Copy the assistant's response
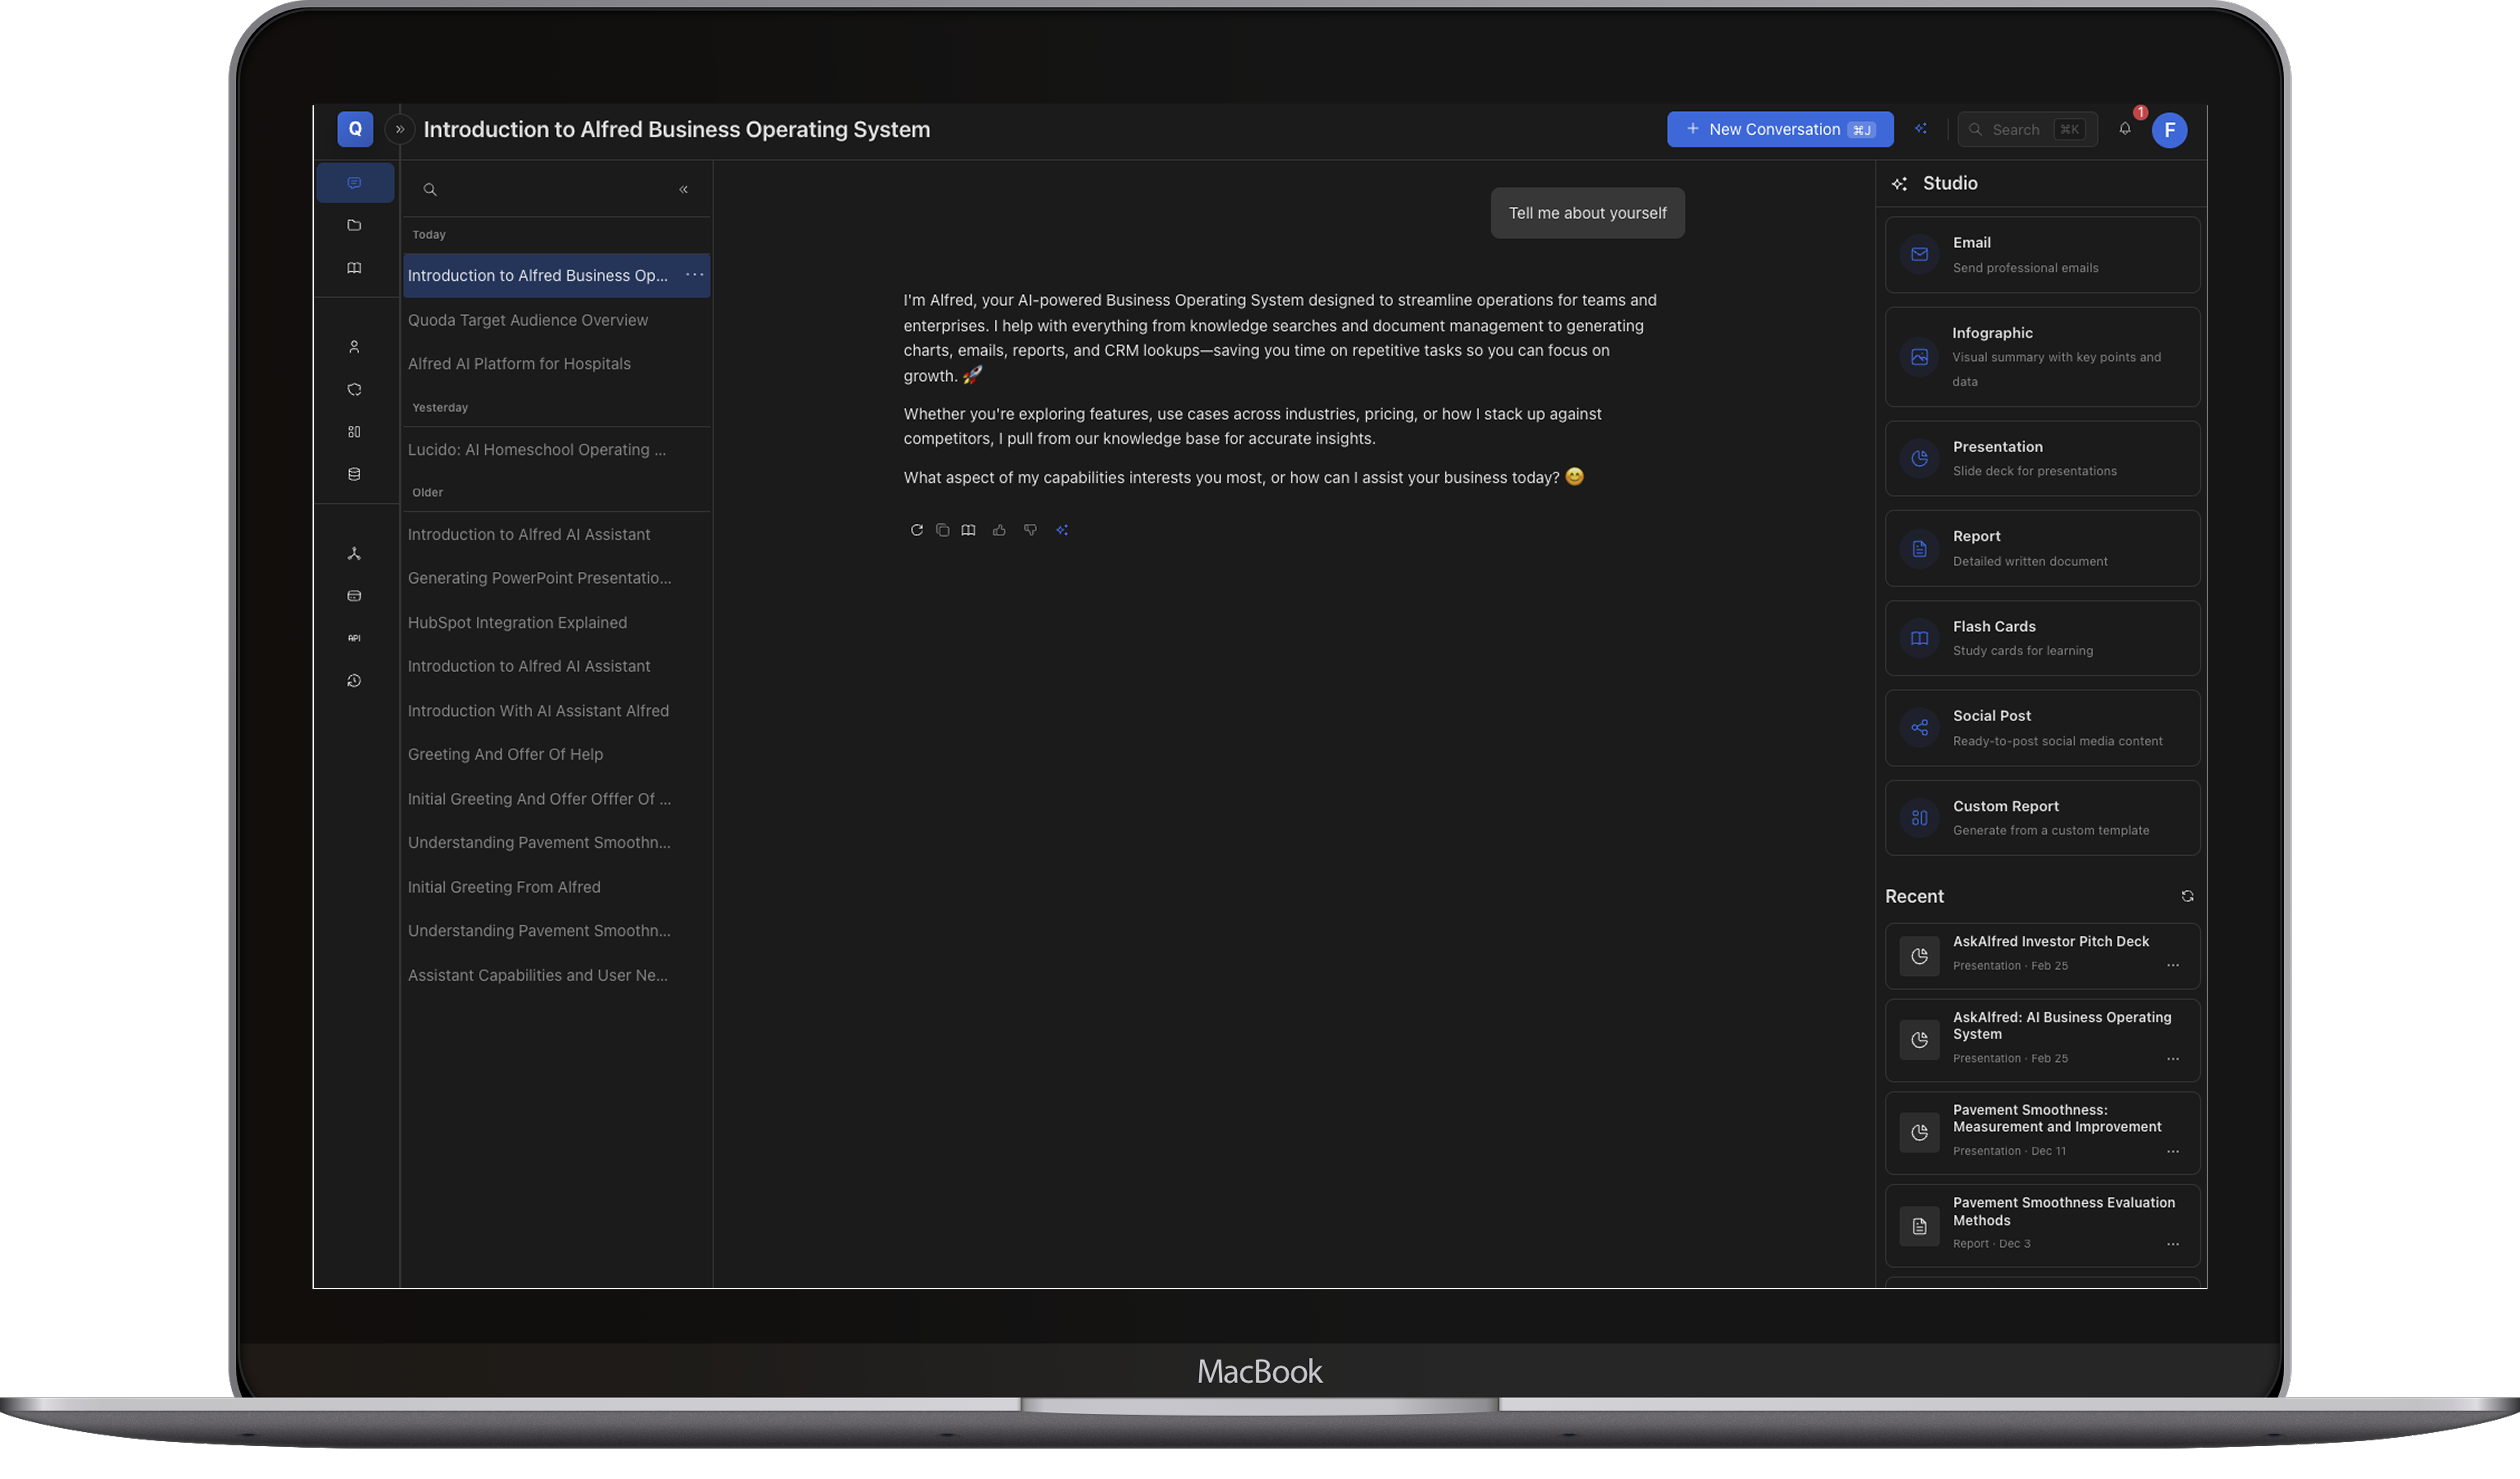Image resolution: width=2520 pixels, height=1479 pixels. tap(942, 529)
